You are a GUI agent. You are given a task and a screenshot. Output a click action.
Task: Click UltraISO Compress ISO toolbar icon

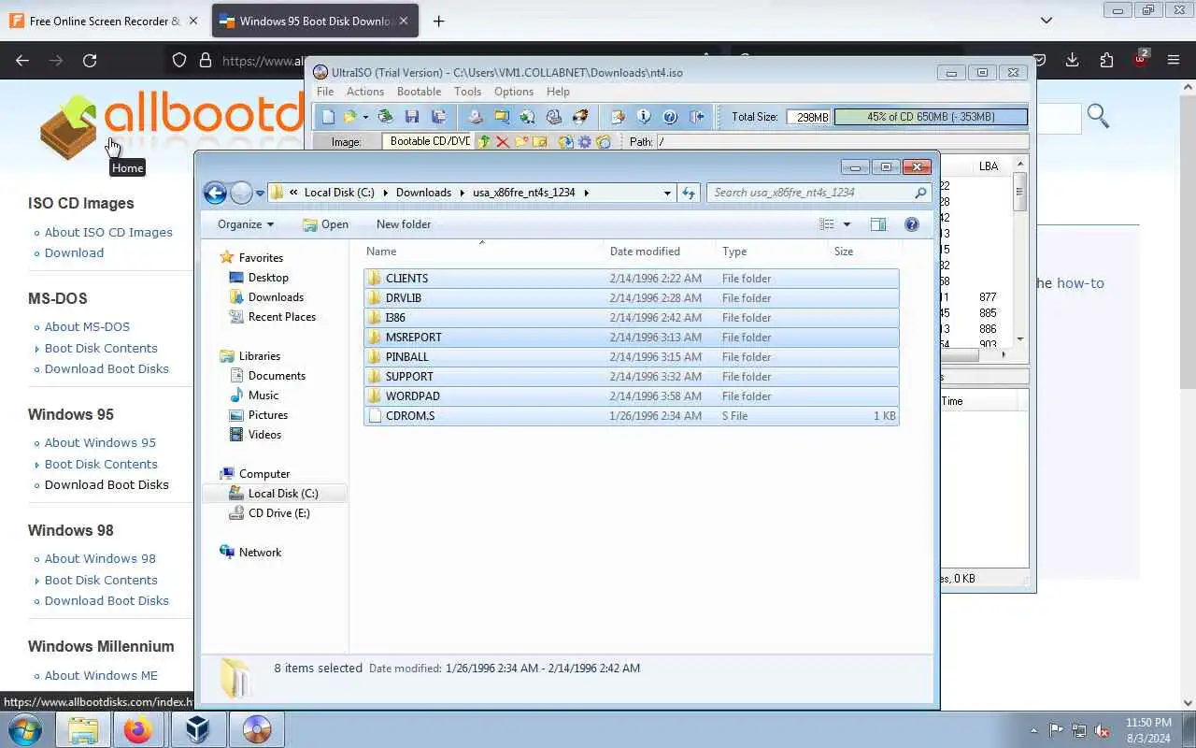(502, 117)
